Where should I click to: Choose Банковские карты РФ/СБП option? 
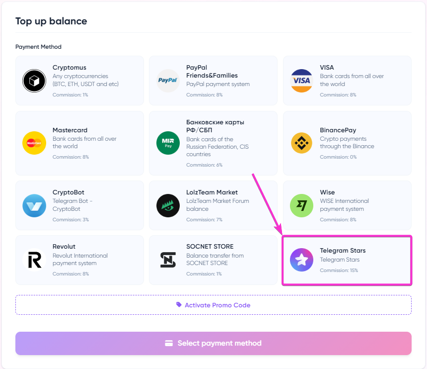(x=213, y=143)
